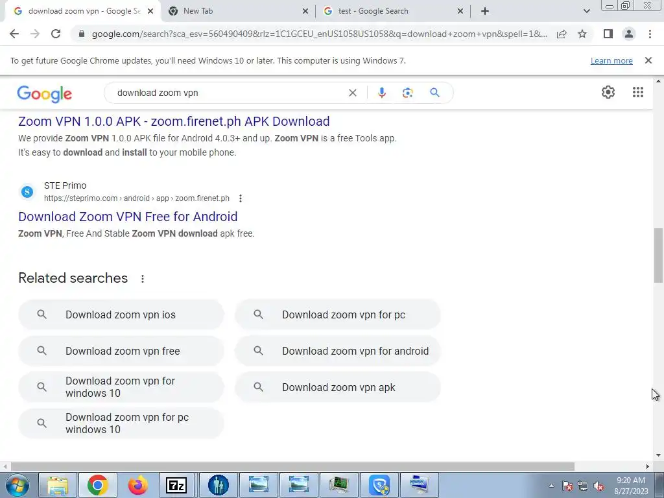This screenshot has width=664, height=498.
Task: Click the vertical scrollbar thumb
Action: point(658,255)
